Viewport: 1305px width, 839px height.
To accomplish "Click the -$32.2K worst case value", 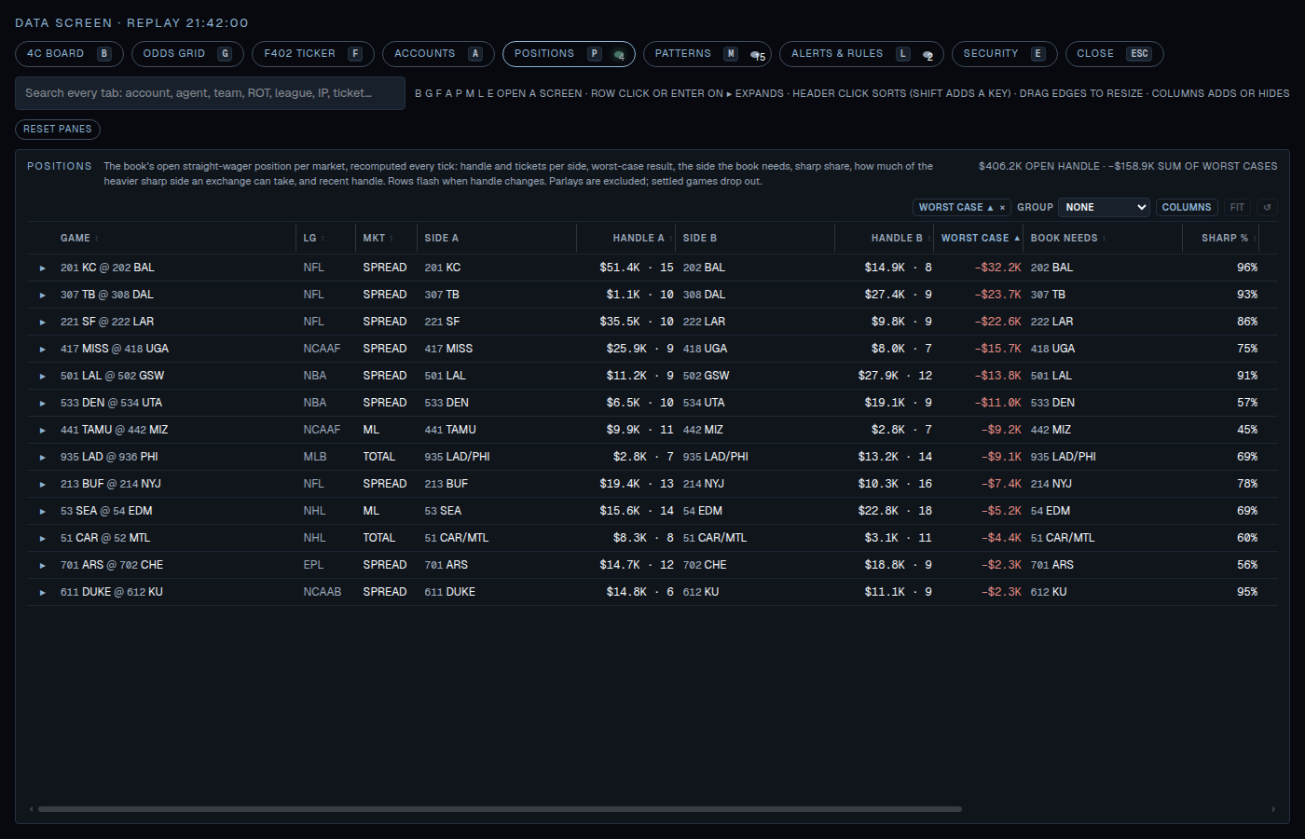I will [997, 268].
